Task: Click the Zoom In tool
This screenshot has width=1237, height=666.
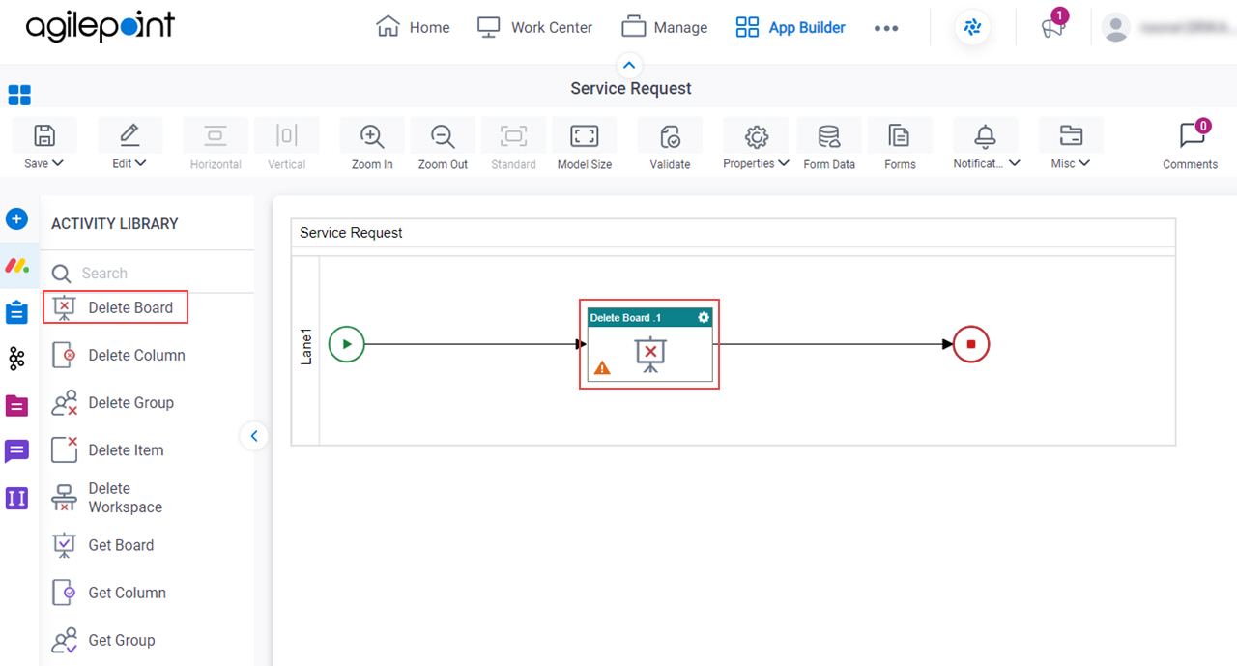Action: pyautogui.click(x=372, y=146)
